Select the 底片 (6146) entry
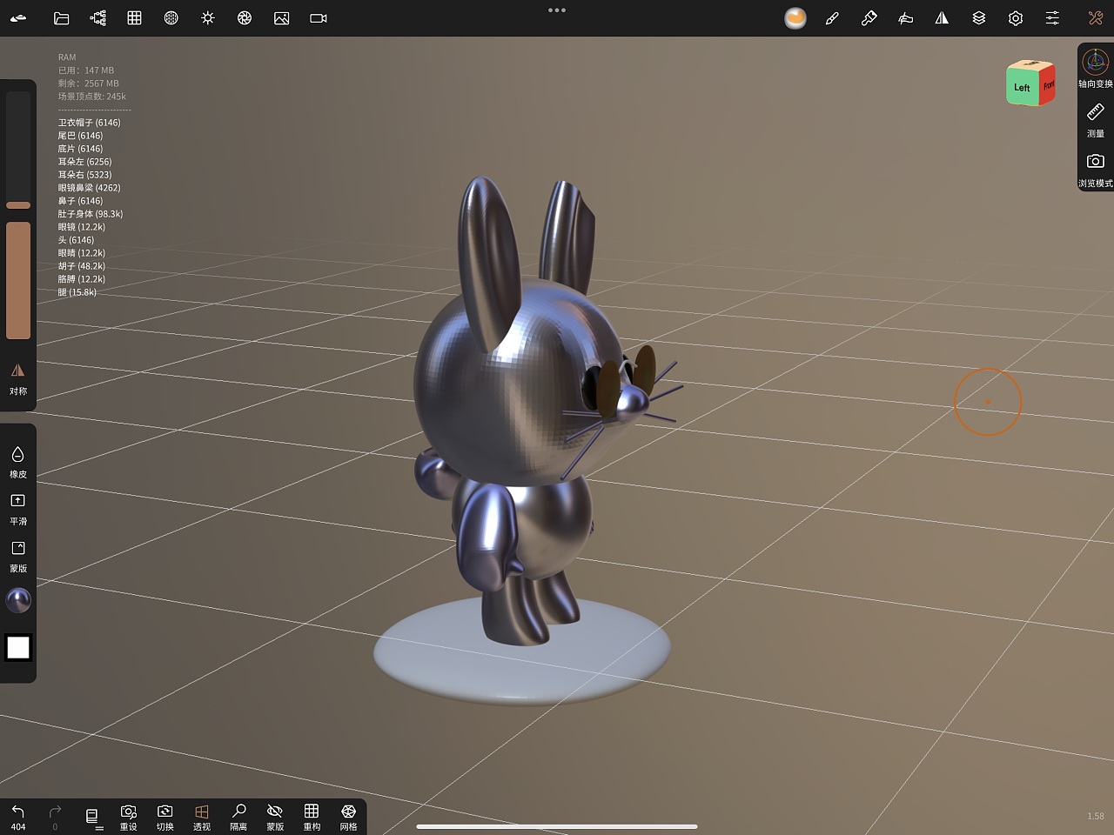 coord(80,149)
